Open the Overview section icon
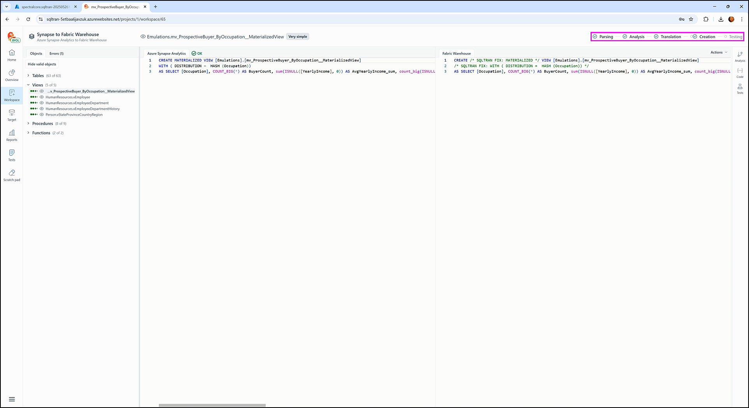 point(12,75)
